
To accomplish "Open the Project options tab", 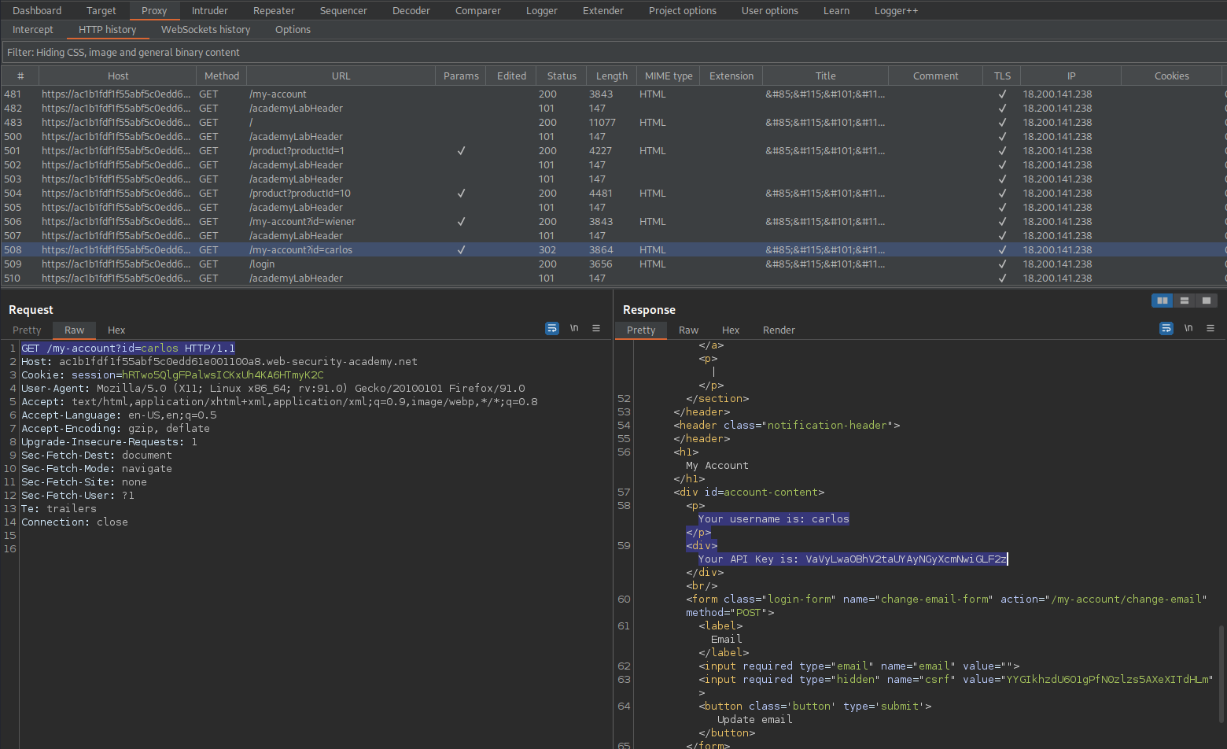I will [683, 10].
